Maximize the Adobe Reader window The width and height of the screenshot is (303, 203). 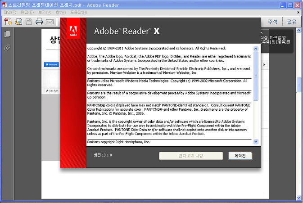point(290,5)
